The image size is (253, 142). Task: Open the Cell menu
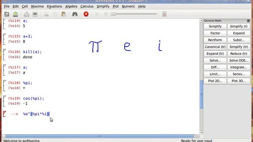(25, 6)
